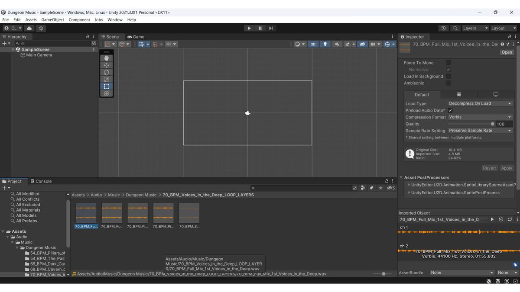Adjust the Quality slider handle
The height and width of the screenshot is (292, 520).
(492, 124)
